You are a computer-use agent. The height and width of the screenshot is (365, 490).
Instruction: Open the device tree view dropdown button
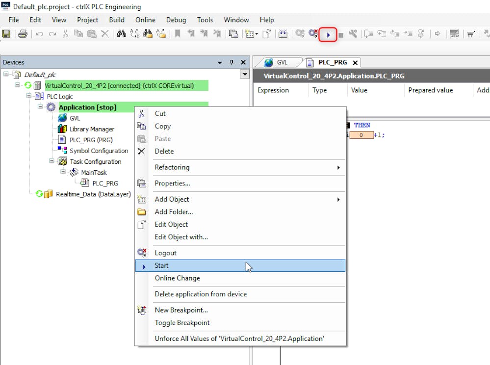[245, 75]
